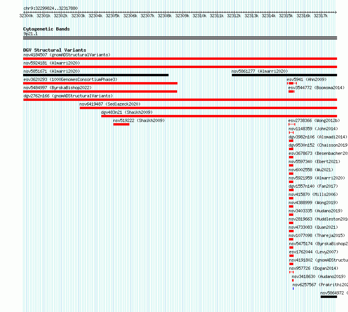This screenshot has width=348, height=312.
Task: Click the black bar of nsv5864972
Action: [329, 297]
